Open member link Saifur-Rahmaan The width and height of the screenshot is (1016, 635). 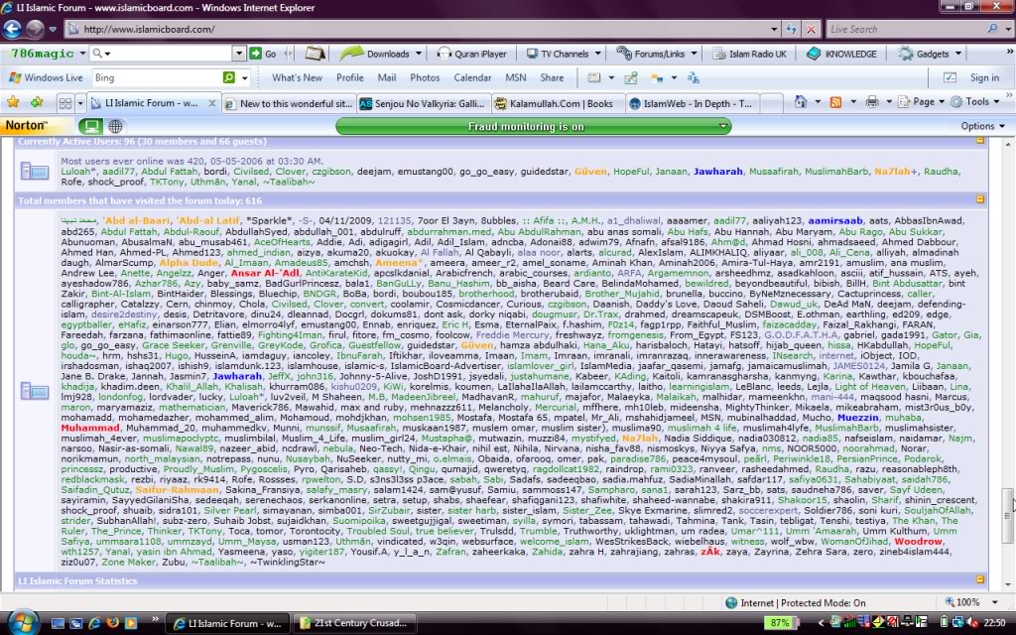click(177, 490)
